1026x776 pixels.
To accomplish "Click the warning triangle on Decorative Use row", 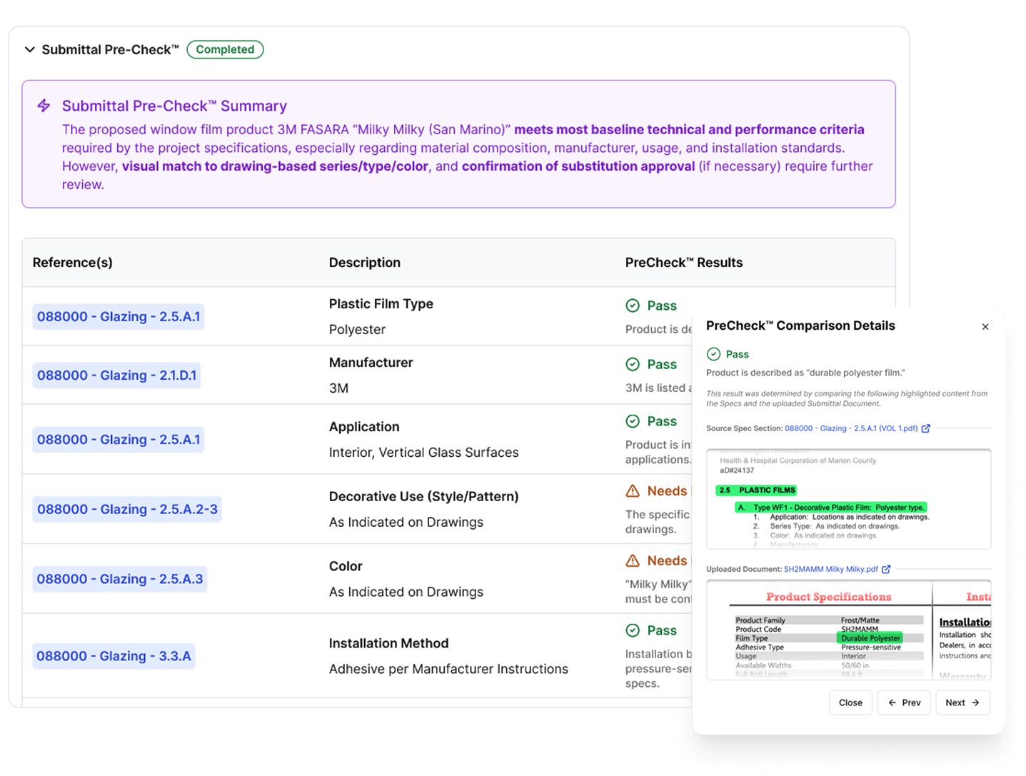I will 631,490.
